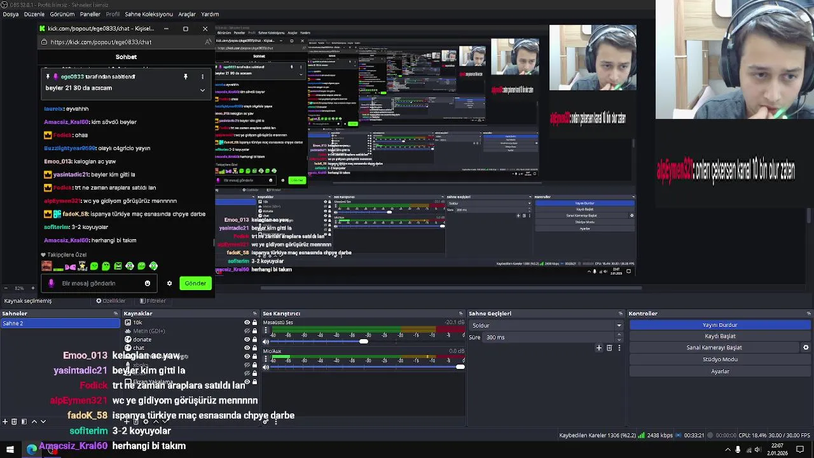Open pinned message three-dot options
Image resolution: width=814 pixels, height=458 pixels.
(202, 76)
